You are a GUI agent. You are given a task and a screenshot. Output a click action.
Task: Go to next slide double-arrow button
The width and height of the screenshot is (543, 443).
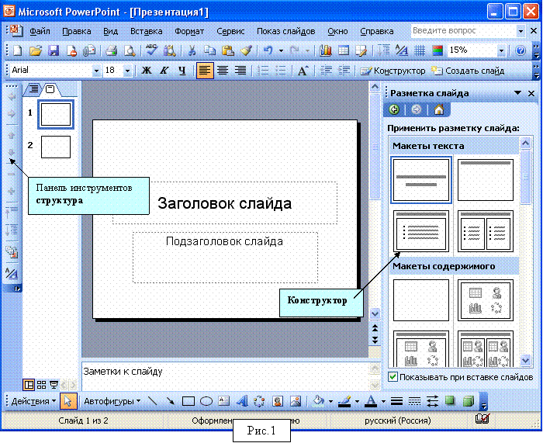coord(375,340)
